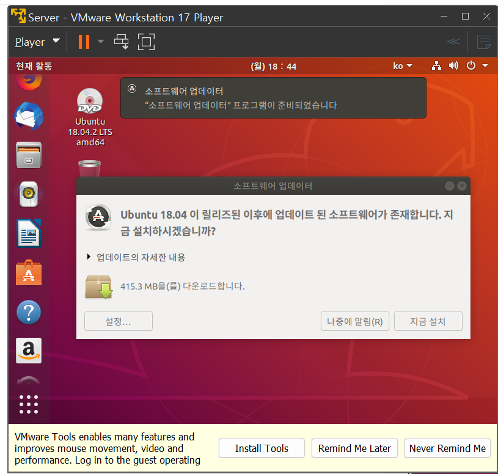Open the 현재 활동 activities overview
This screenshot has width=498, height=474.
34,66
